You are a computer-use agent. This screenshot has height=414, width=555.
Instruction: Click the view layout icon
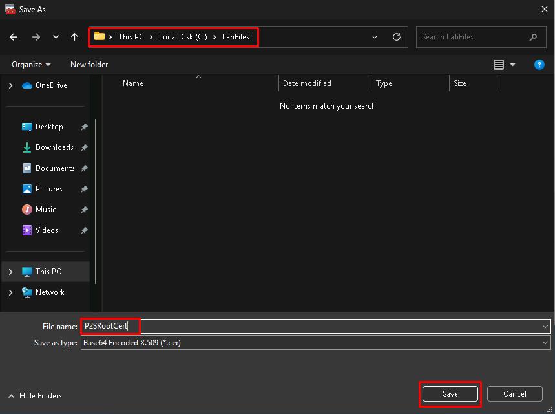(499, 65)
